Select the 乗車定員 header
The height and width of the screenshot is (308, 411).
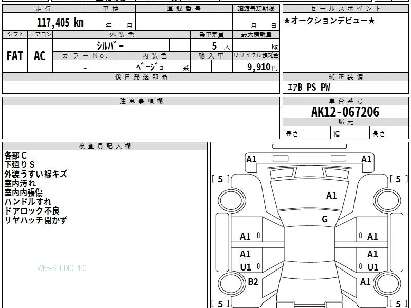[211, 35]
